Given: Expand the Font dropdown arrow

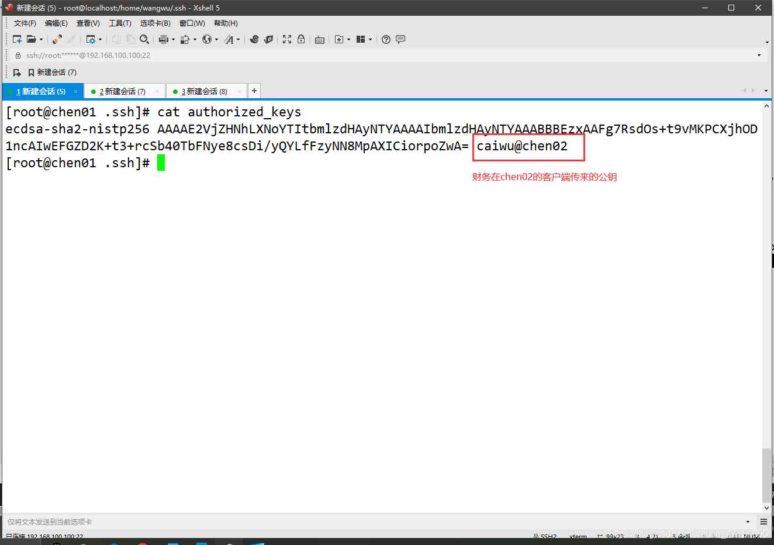Looking at the screenshot, I should 238,40.
